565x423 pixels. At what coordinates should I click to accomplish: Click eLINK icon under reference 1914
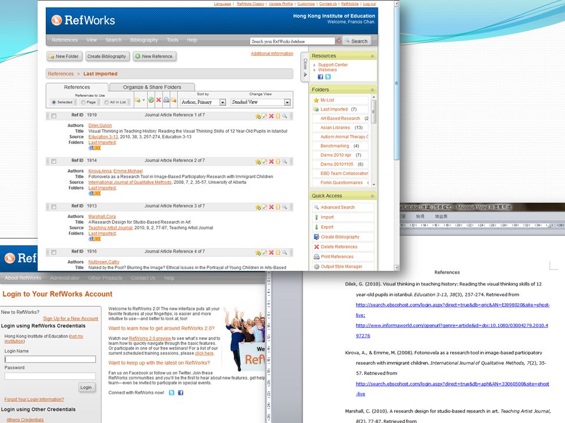pos(95,193)
